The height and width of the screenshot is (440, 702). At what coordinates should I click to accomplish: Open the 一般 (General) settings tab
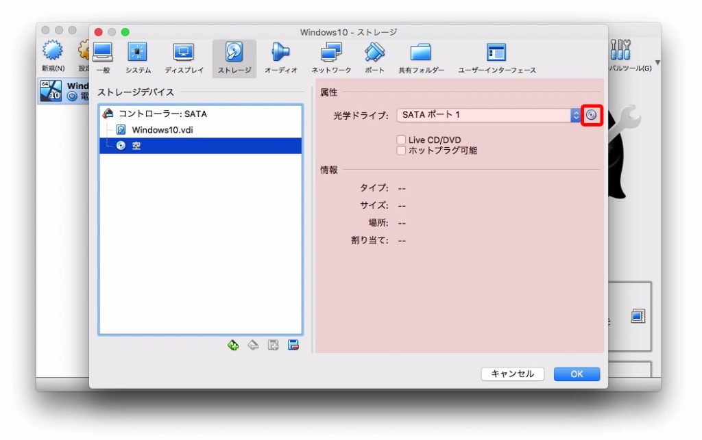tap(103, 58)
